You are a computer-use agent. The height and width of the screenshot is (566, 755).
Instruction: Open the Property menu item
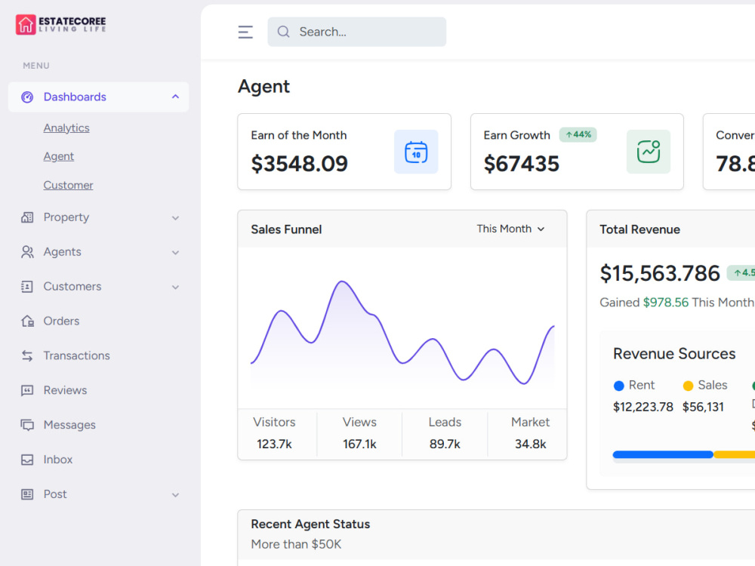[x=98, y=217]
